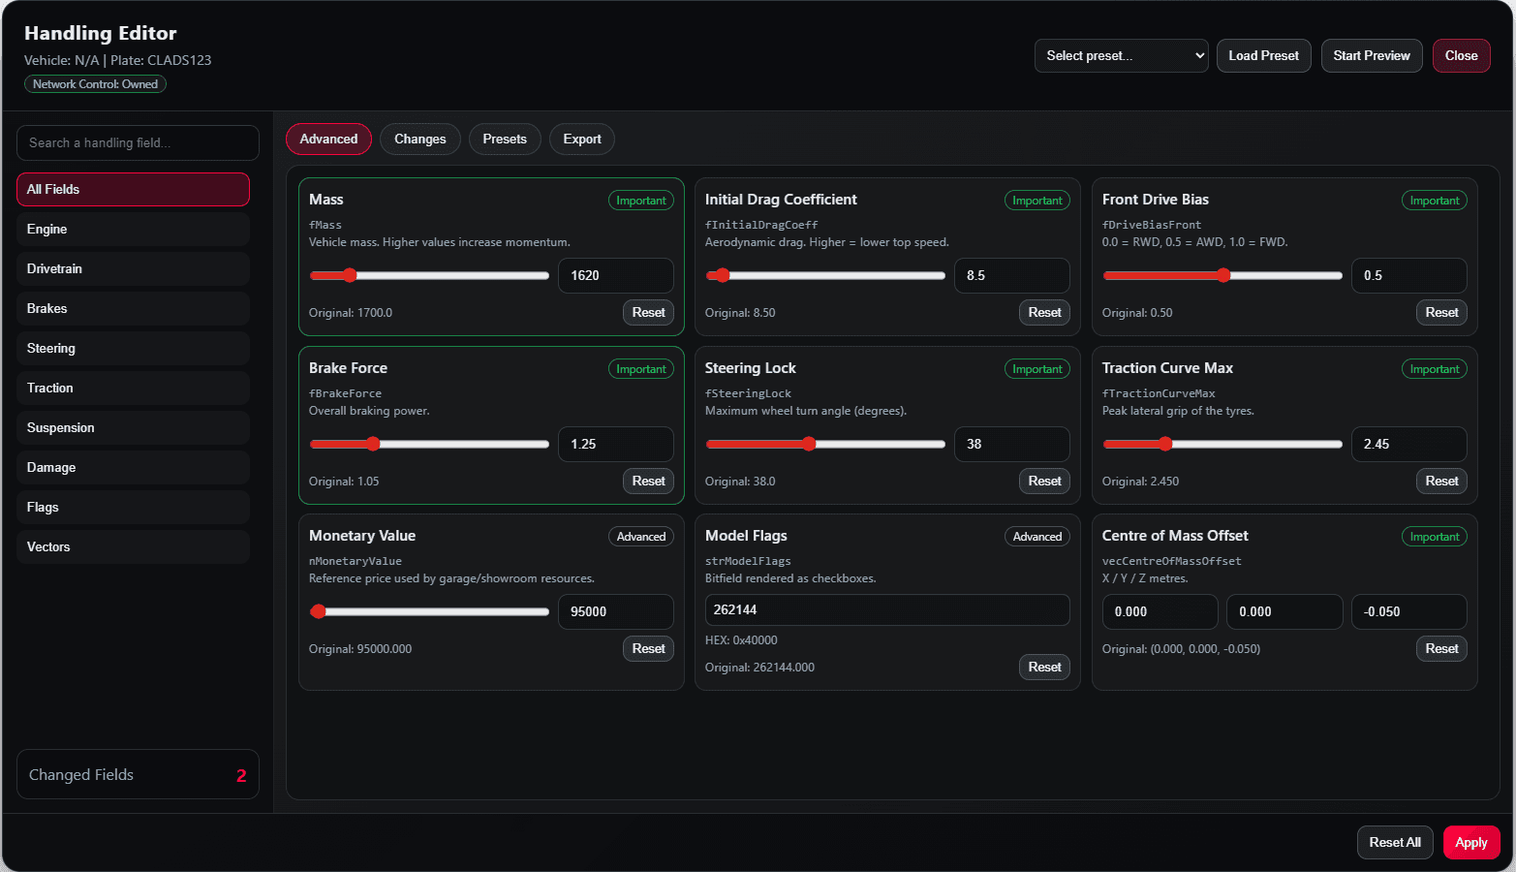Select the Engine category in sidebar

click(x=133, y=229)
